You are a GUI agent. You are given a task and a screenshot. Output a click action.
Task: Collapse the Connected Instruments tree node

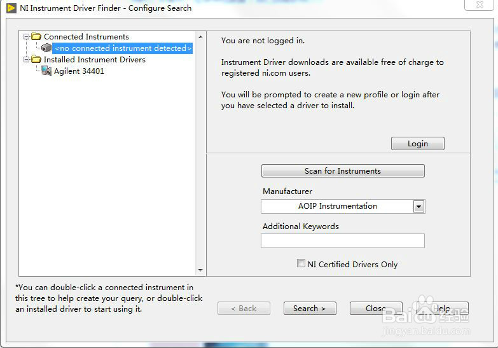click(26, 36)
